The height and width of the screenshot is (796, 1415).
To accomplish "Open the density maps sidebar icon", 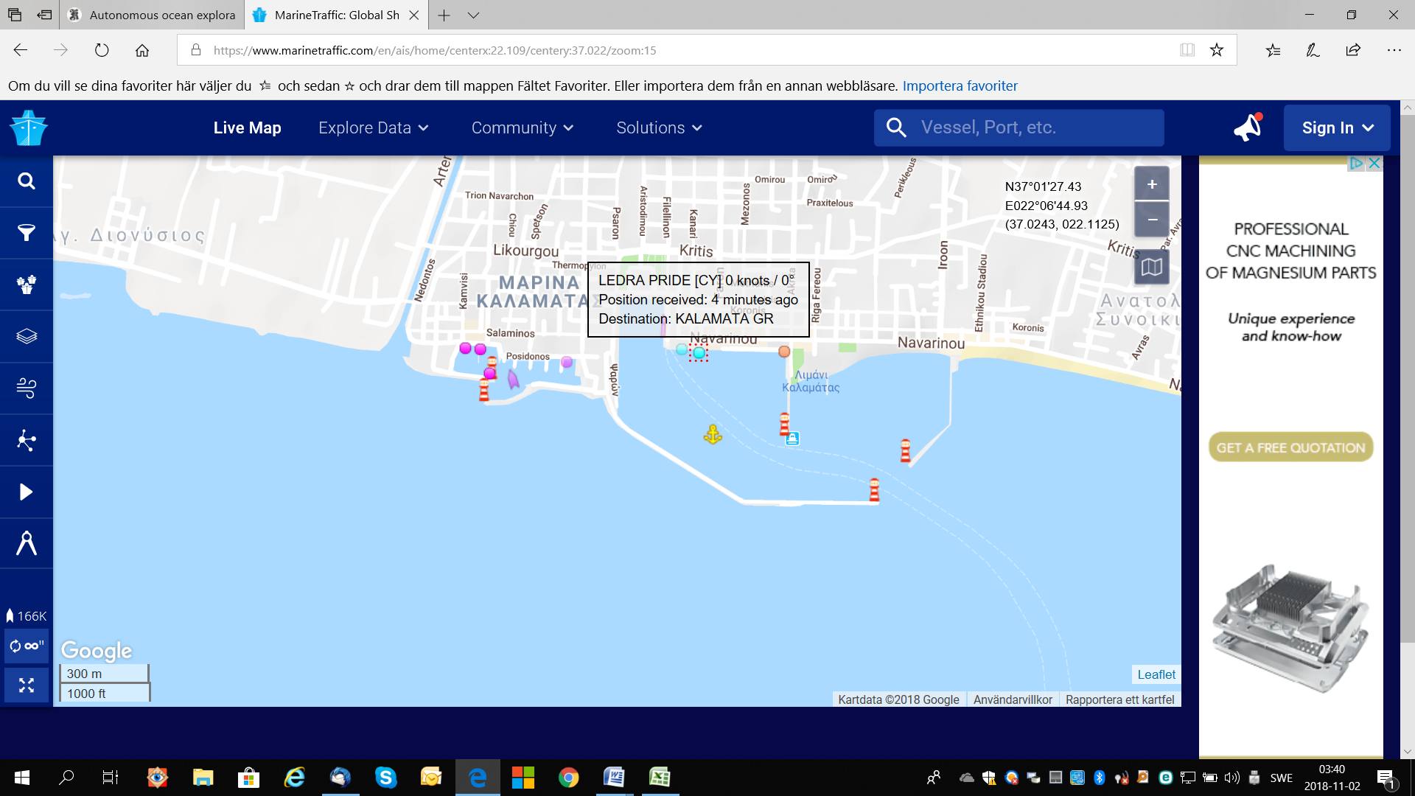I will pyautogui.click(x=27, y=440).
